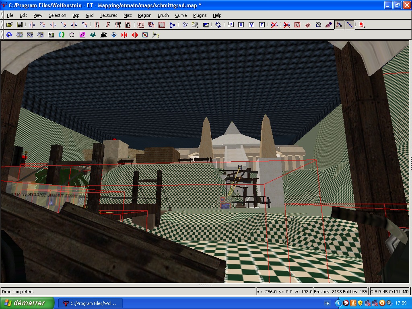This screenshot has height=309, width=412.
Task: Toggle scale lock on Z axis
Action: click(262, 25)
